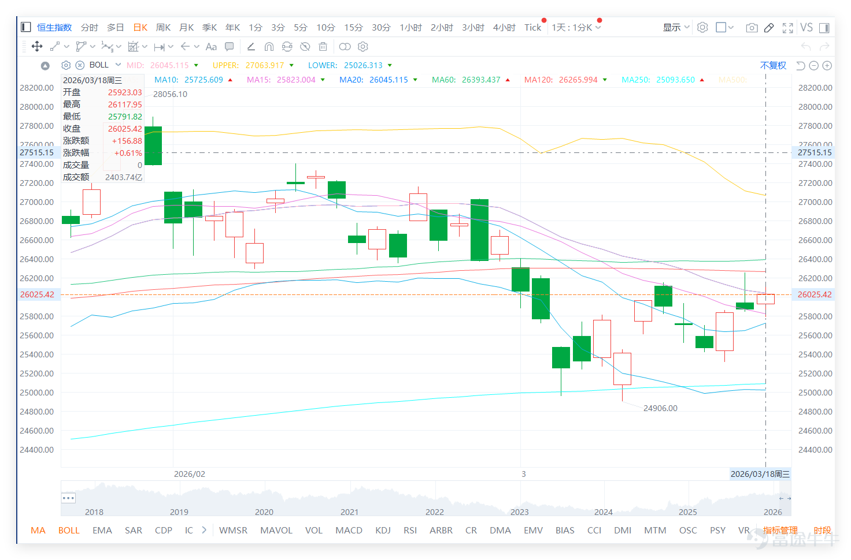
Task: Select the trend line drawing tool
Action: (55, 47)
